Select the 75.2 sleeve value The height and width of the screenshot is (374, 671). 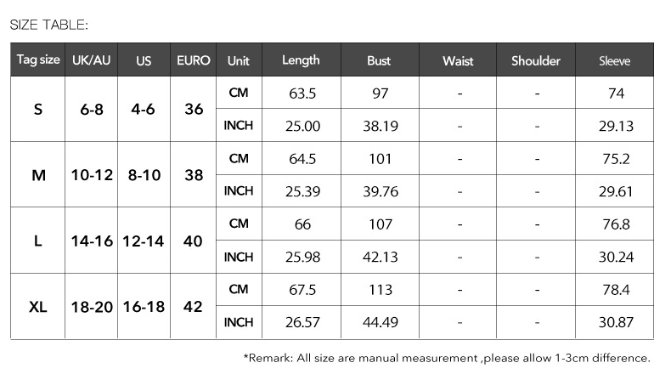(x=616, y=159)
